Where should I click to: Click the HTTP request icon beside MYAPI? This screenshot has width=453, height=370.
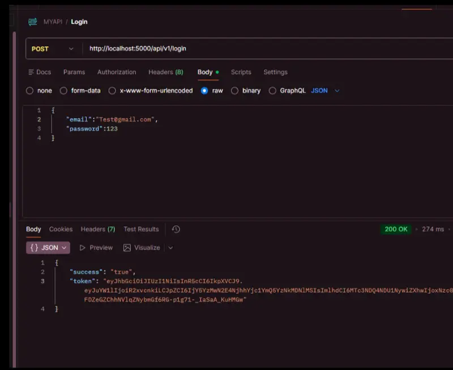click(x=33, y=22)
